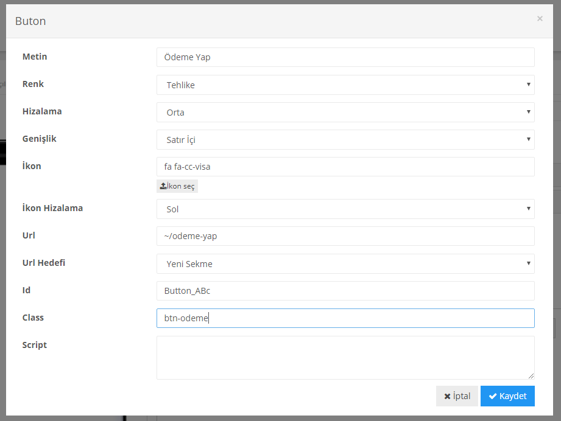This screenshot has height=421, width=561.
Task: Open the Genişlik dropdown showing Satır İçi
Action: click(x=345, y=140)
